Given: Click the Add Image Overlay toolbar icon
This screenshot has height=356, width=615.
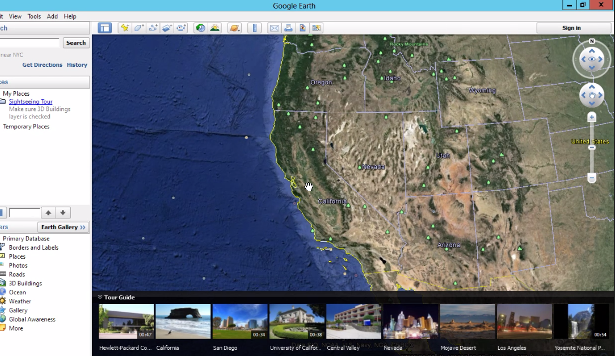Looking at the screenshot, I should click(x=167, y=28).
